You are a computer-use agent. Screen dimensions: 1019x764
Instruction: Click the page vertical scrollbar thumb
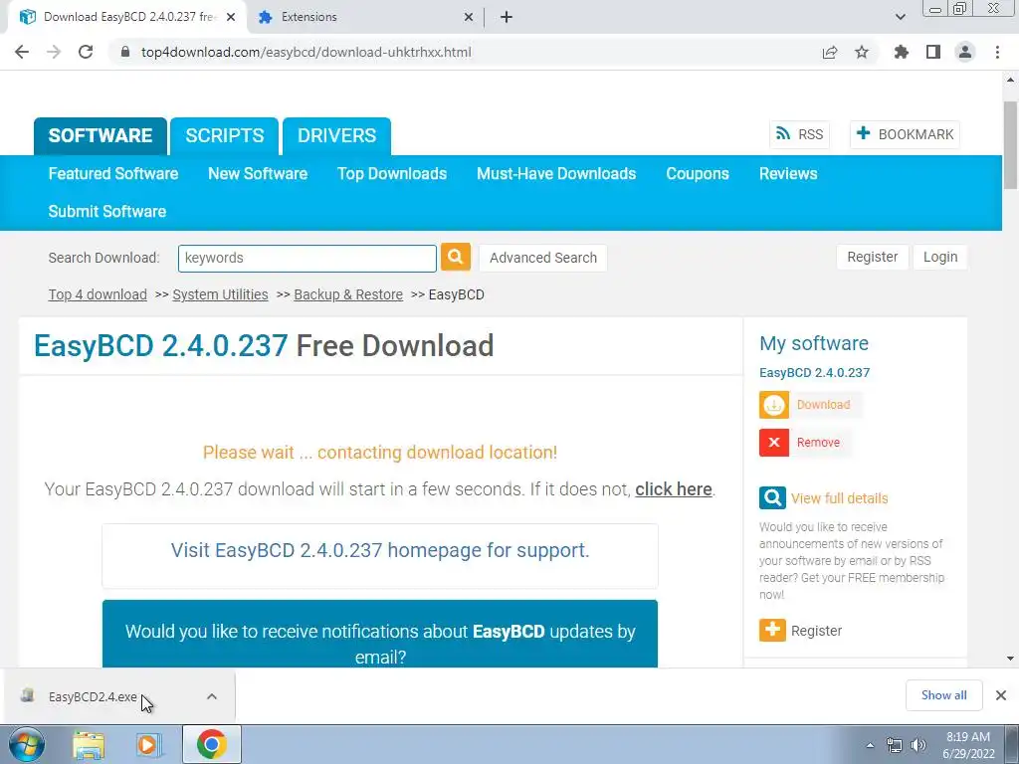point(1010,146)
